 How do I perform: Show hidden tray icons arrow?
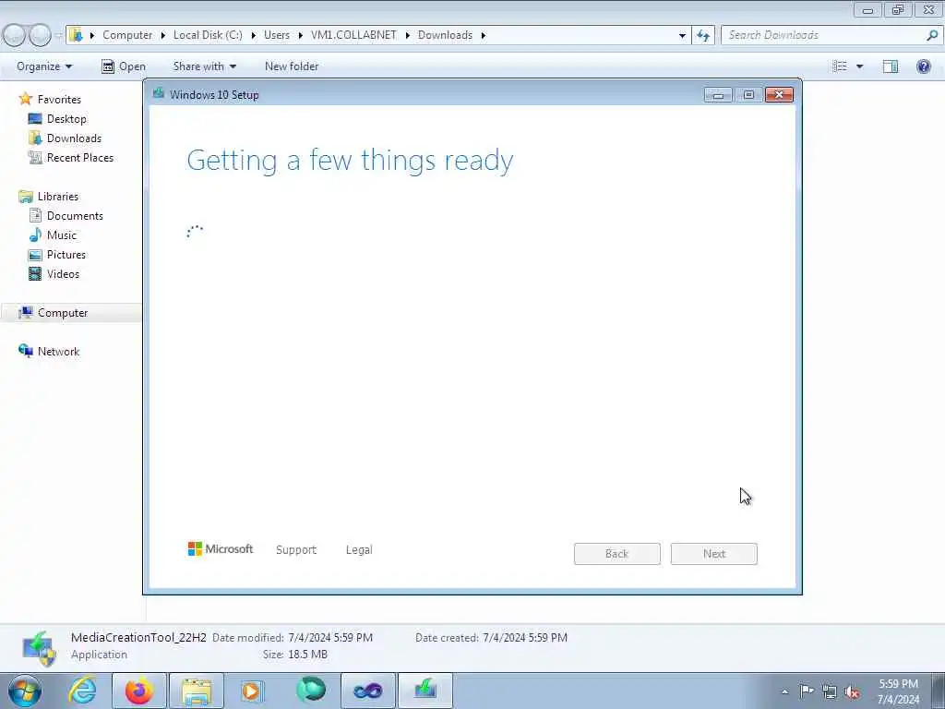tap(784, 691)
